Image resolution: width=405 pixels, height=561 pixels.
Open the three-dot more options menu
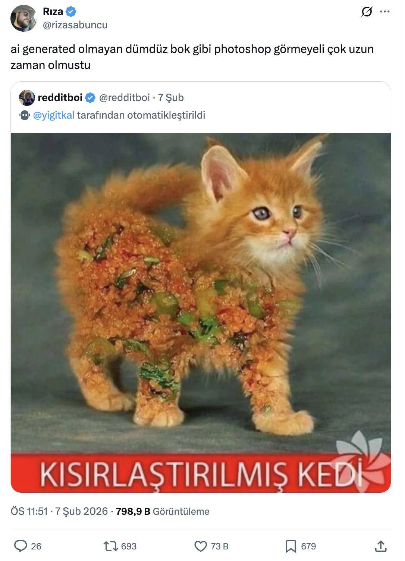pyautogui.click(x=385, y=12)
